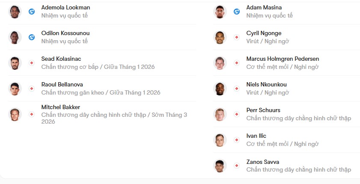The image size is (360, 184).
Task: Open Ademola Lookman's player photo
Action: (15, 12)
